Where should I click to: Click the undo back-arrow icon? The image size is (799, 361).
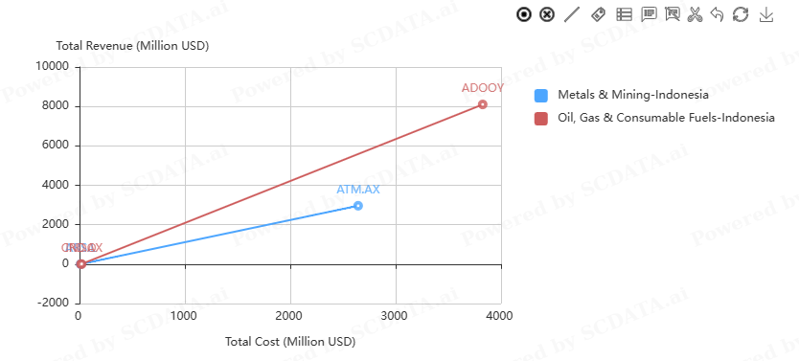[x=717, y=14]
